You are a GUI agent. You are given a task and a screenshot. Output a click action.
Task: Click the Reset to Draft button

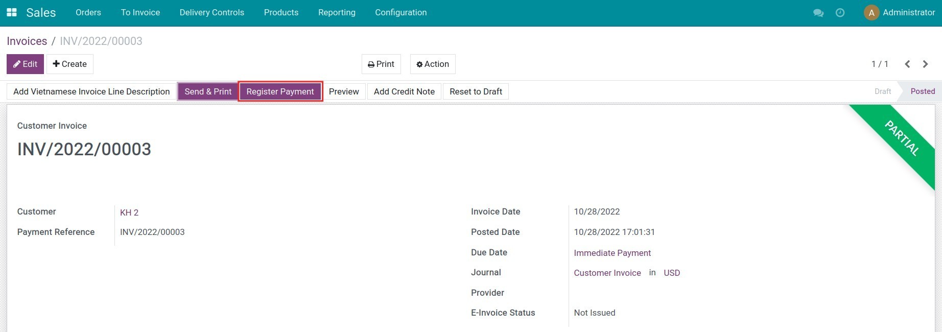pos(476,91)
